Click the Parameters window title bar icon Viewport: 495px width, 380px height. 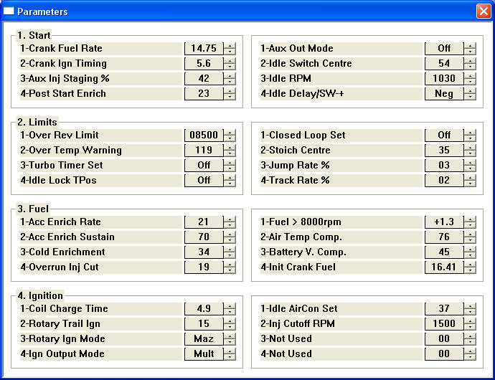click(x=9, y=11)
